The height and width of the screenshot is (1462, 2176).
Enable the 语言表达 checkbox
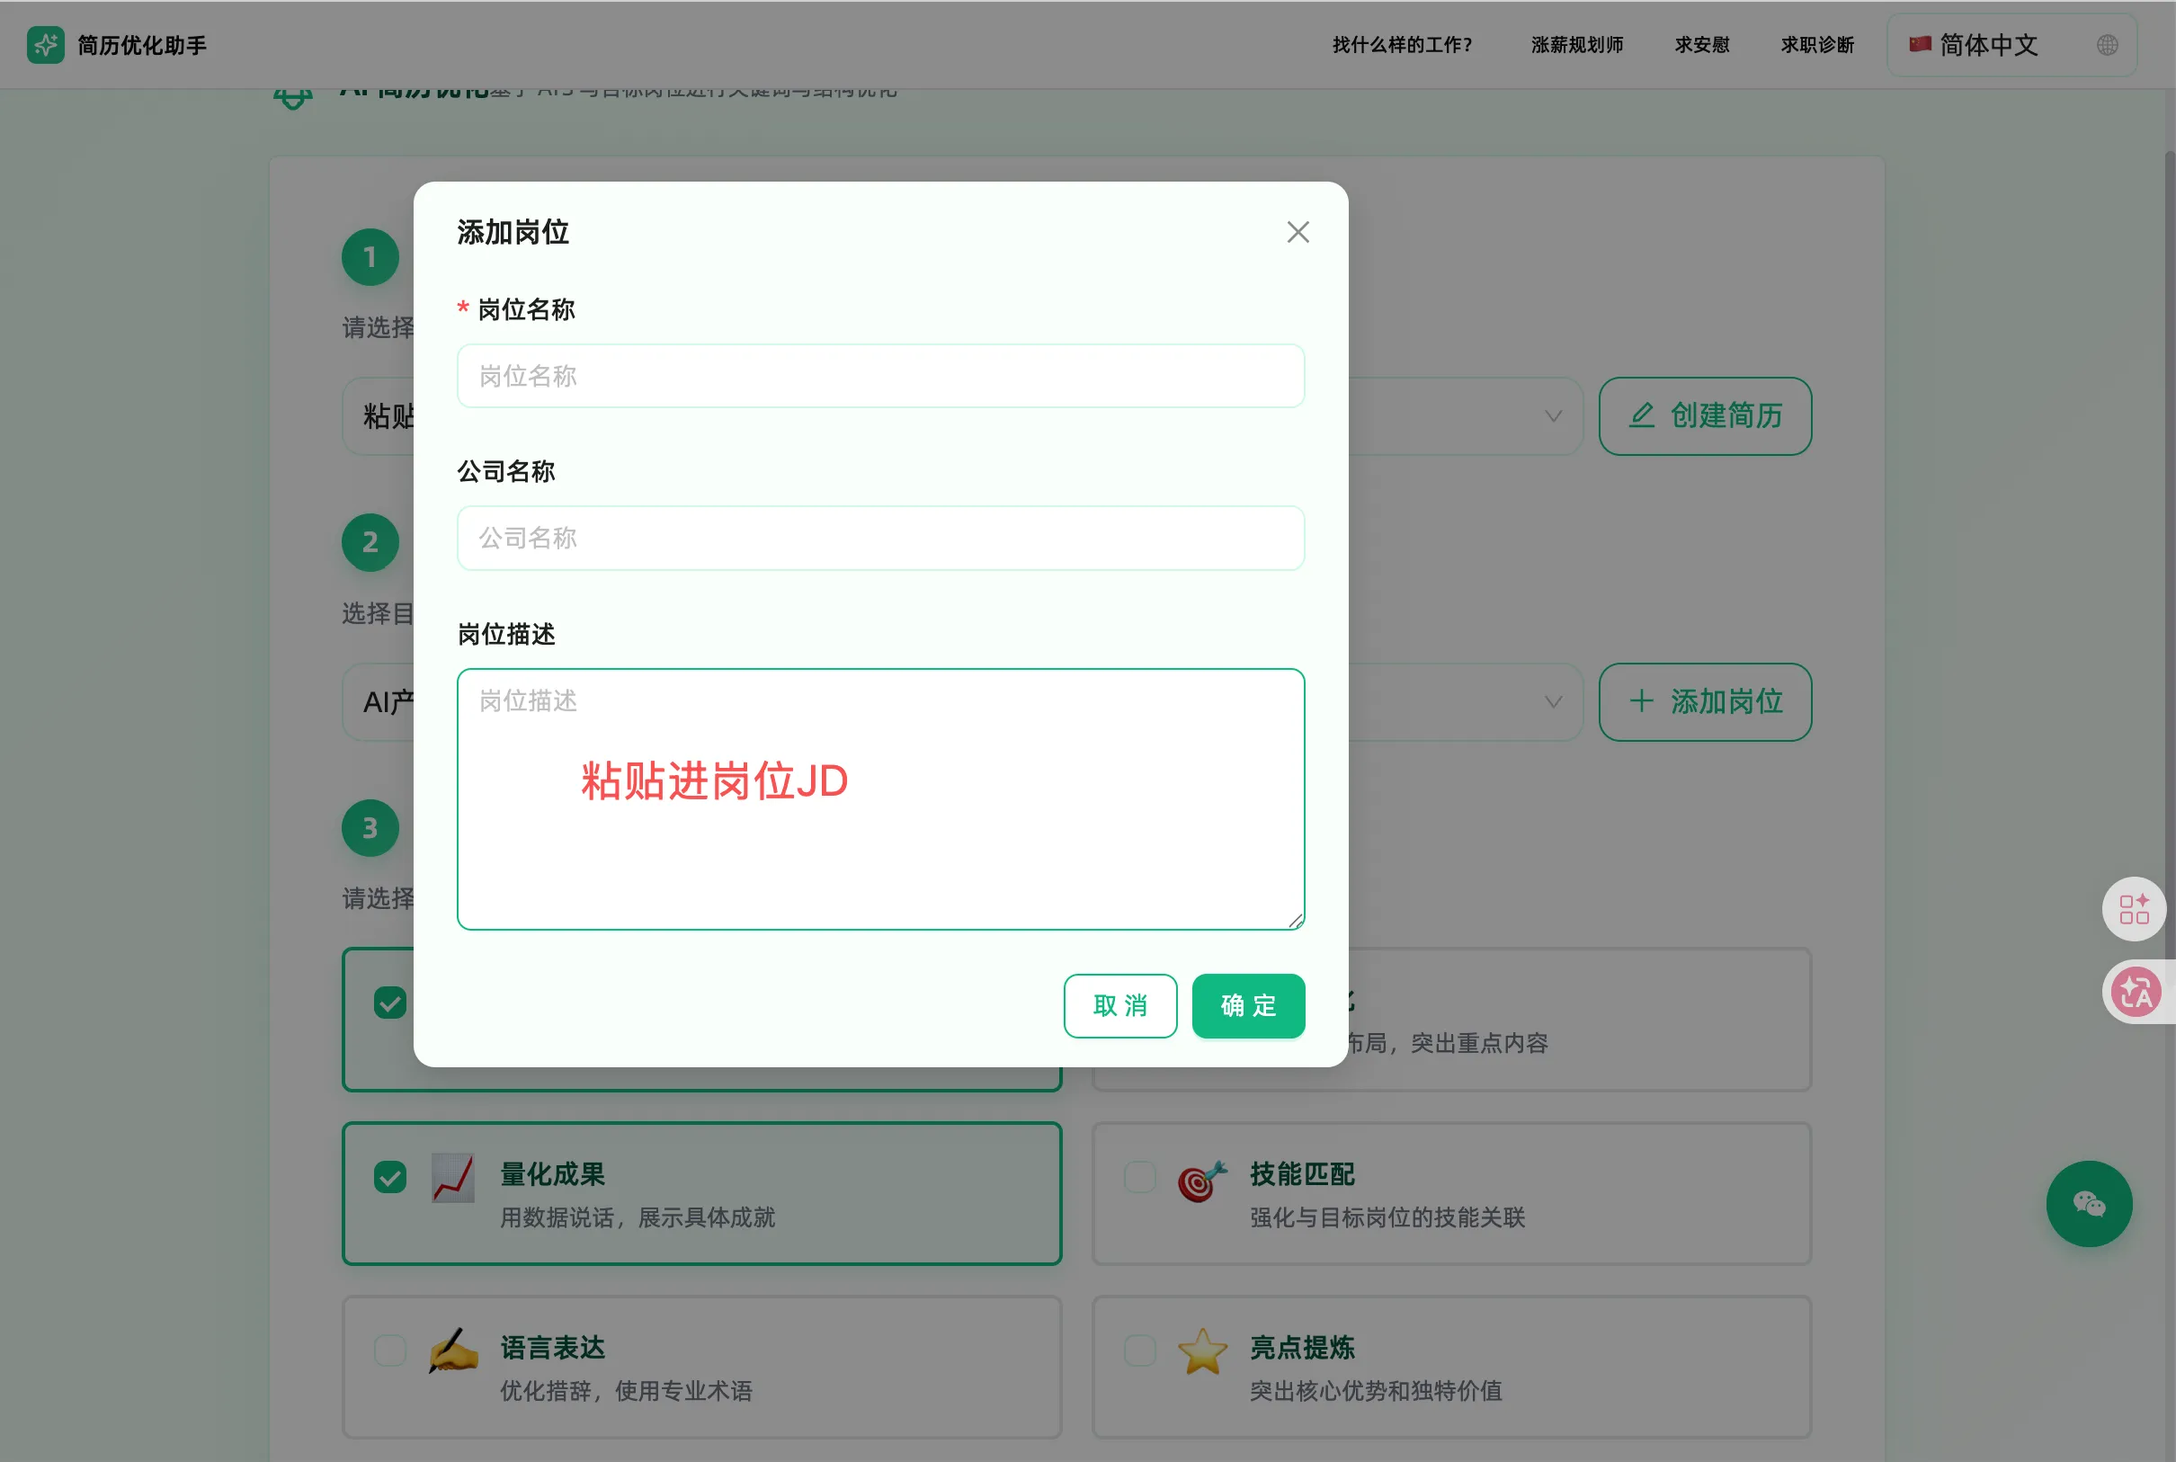389,1351
